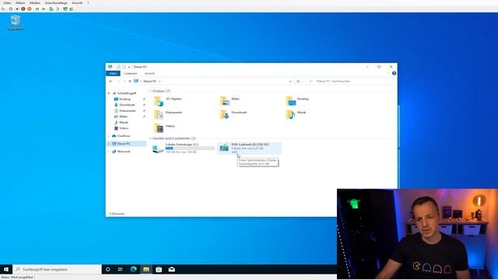Select OneDrive in navigation pane

coord(124,136)
